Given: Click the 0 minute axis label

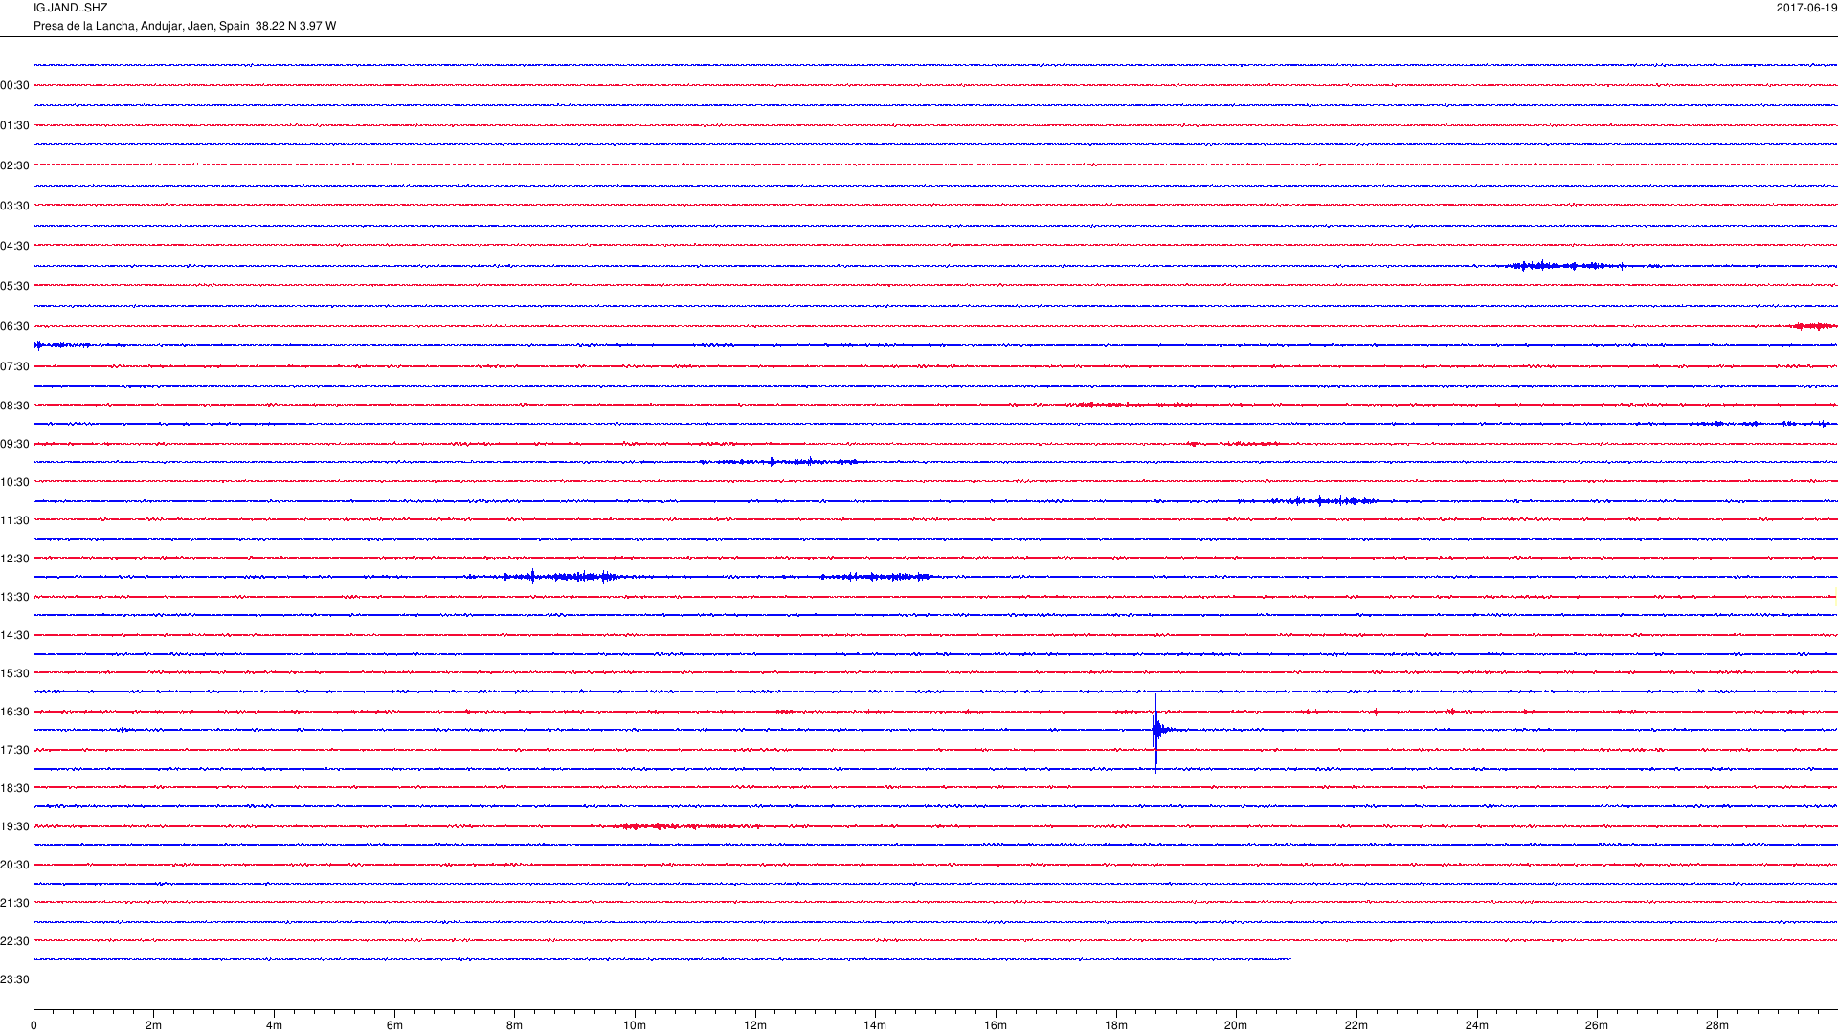Looking at the screenshot, I should coord(34,1026).
